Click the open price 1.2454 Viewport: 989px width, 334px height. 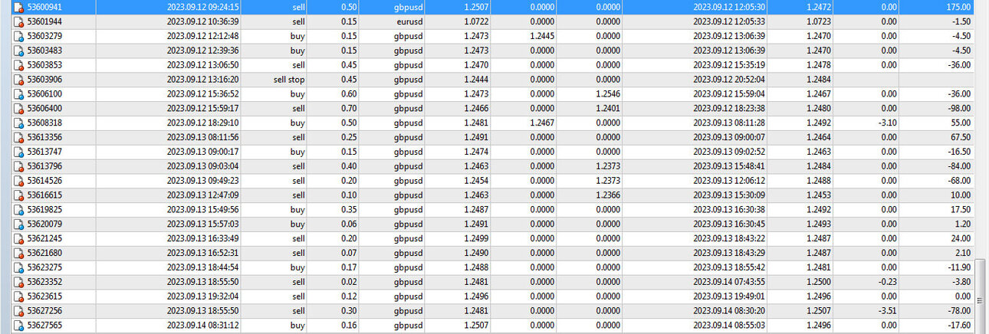tap(475, 181)
